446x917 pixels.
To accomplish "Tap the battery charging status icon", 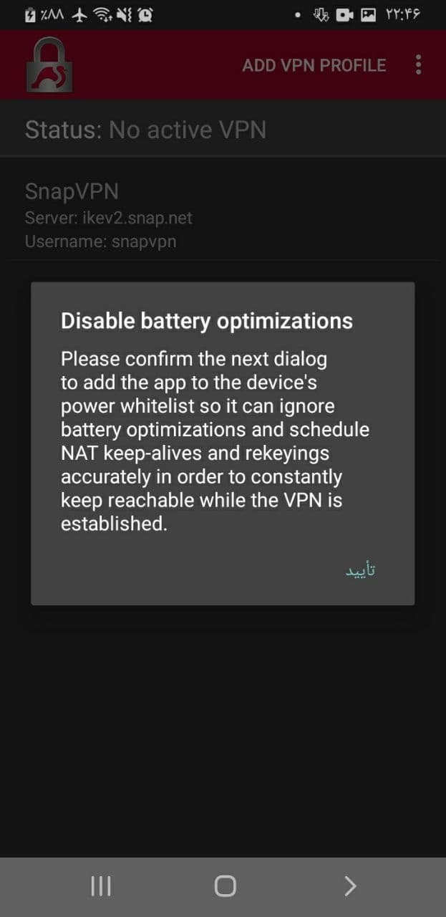I will tap(30, 14).
